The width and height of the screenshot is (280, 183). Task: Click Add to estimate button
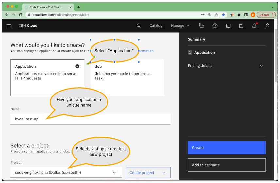click(227, 165)
